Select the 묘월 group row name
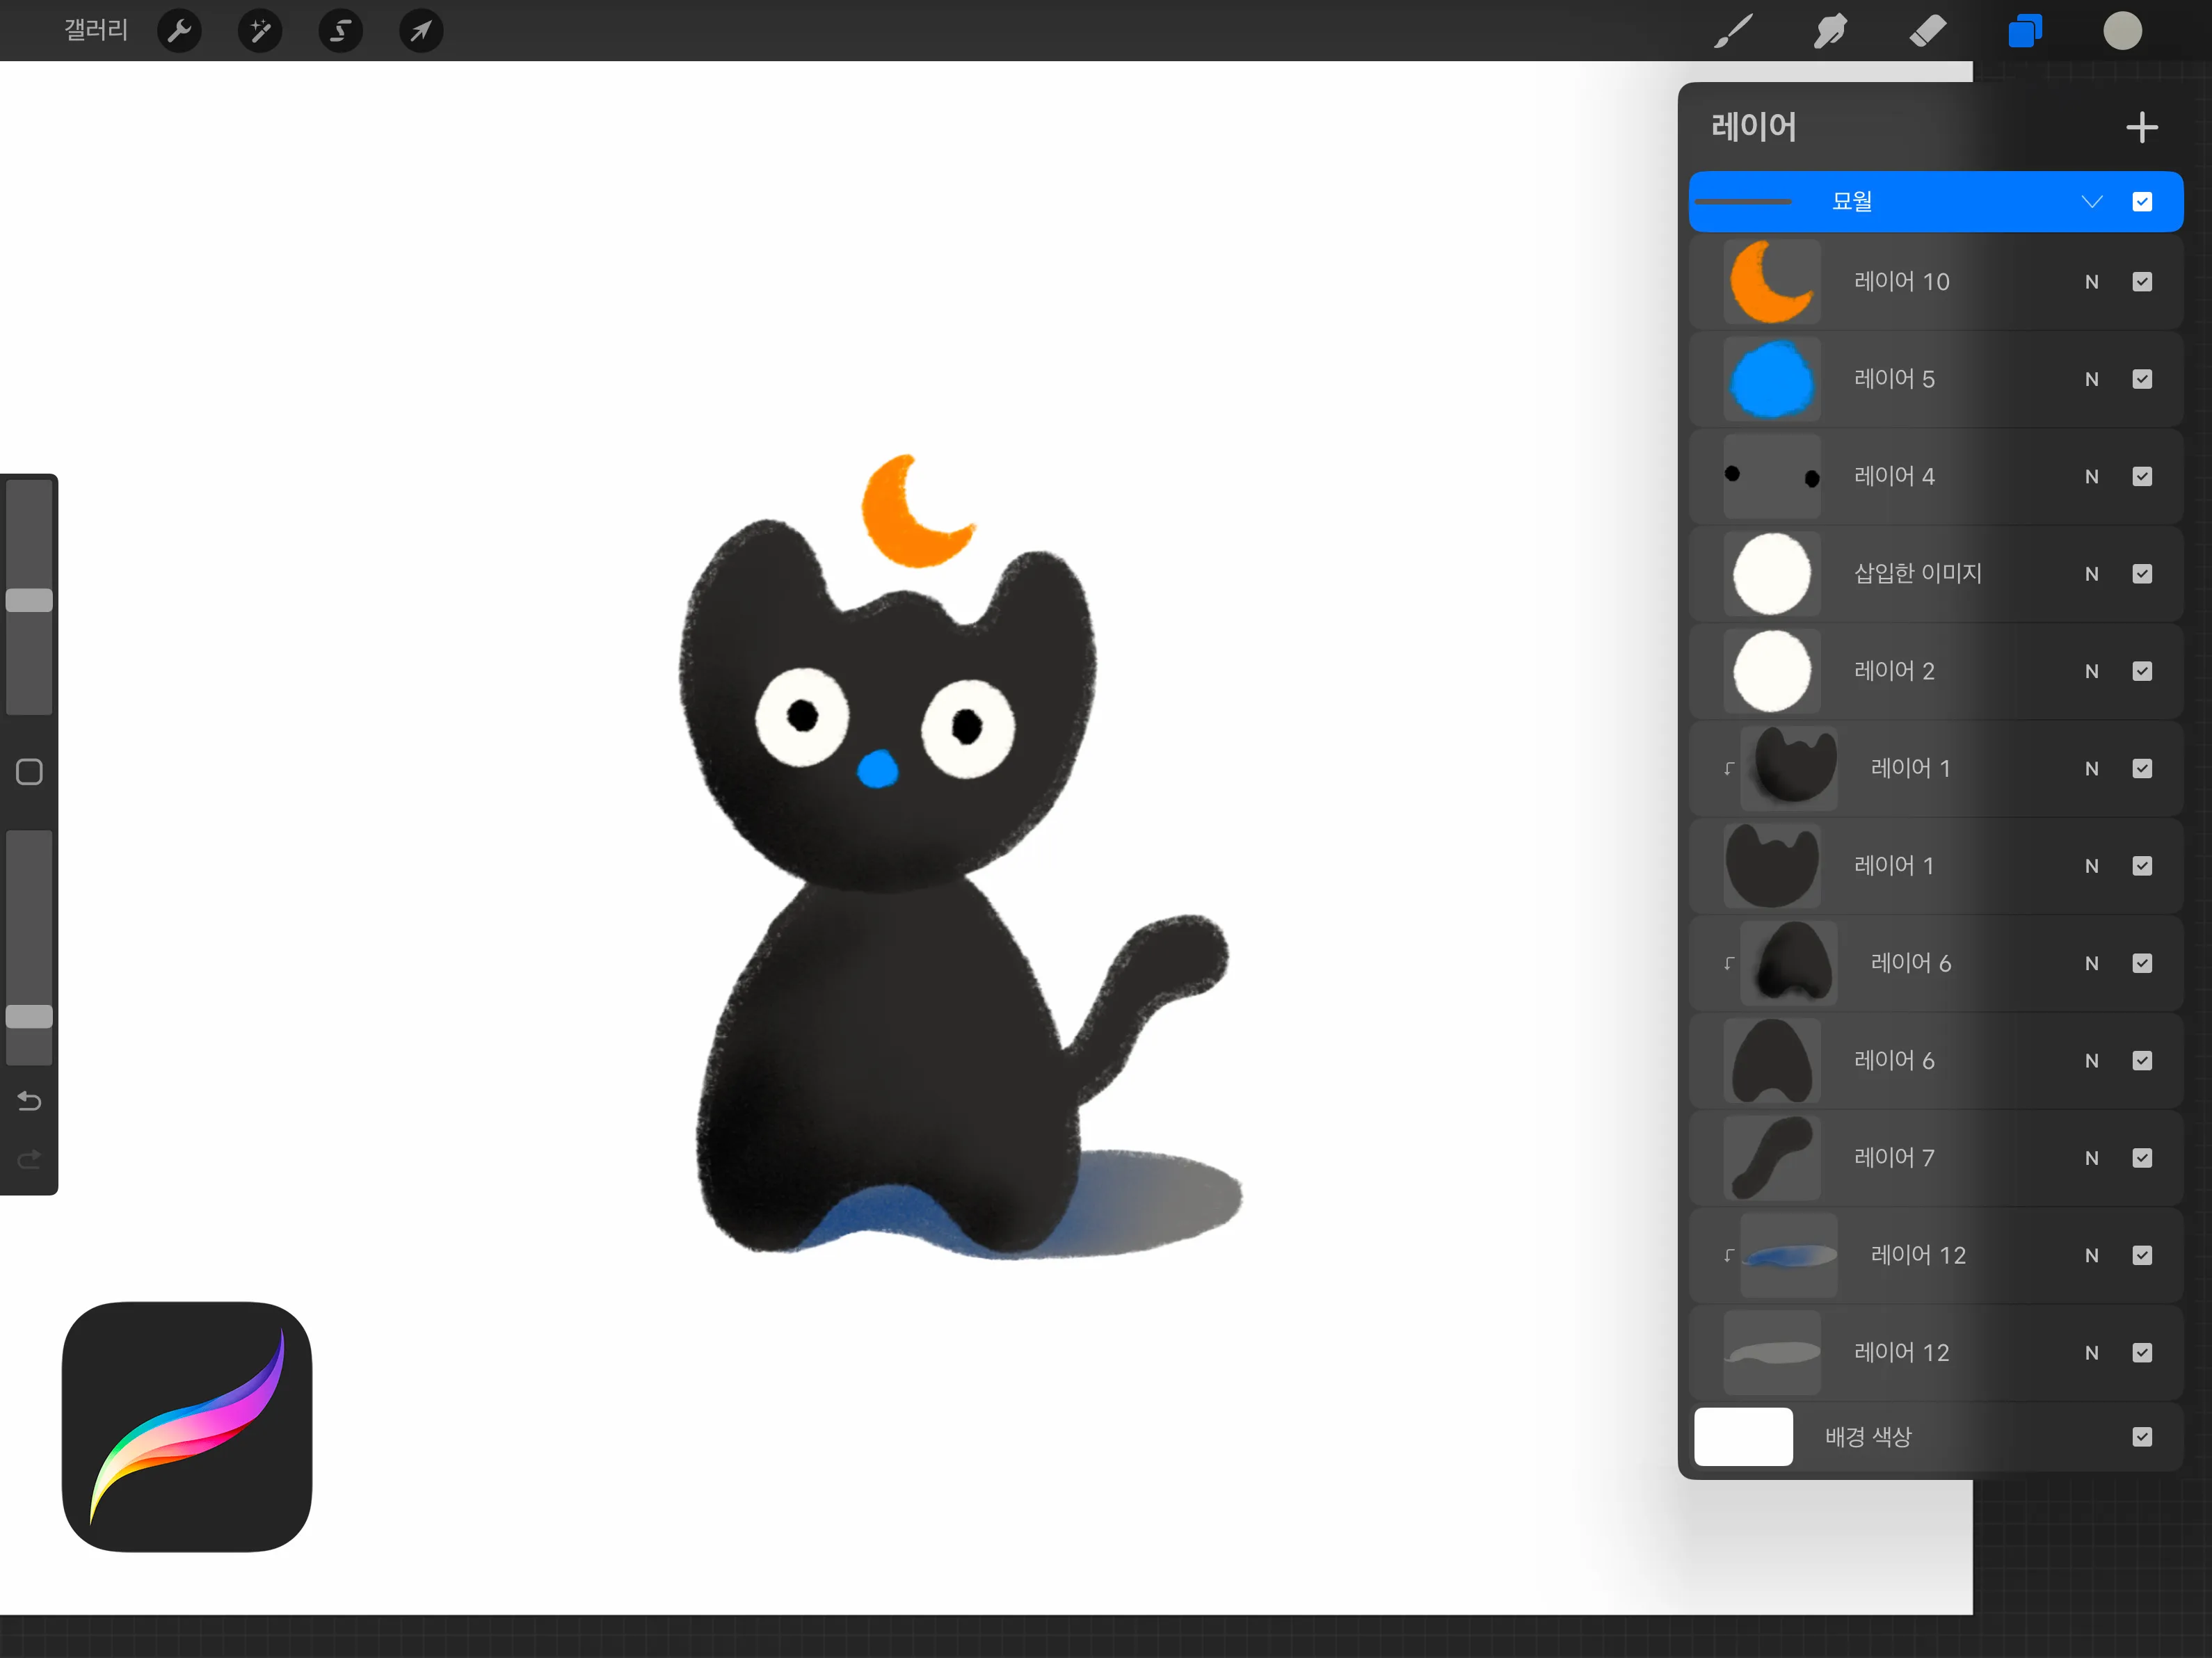The image size is (2212, 1658). [1851, 202]
